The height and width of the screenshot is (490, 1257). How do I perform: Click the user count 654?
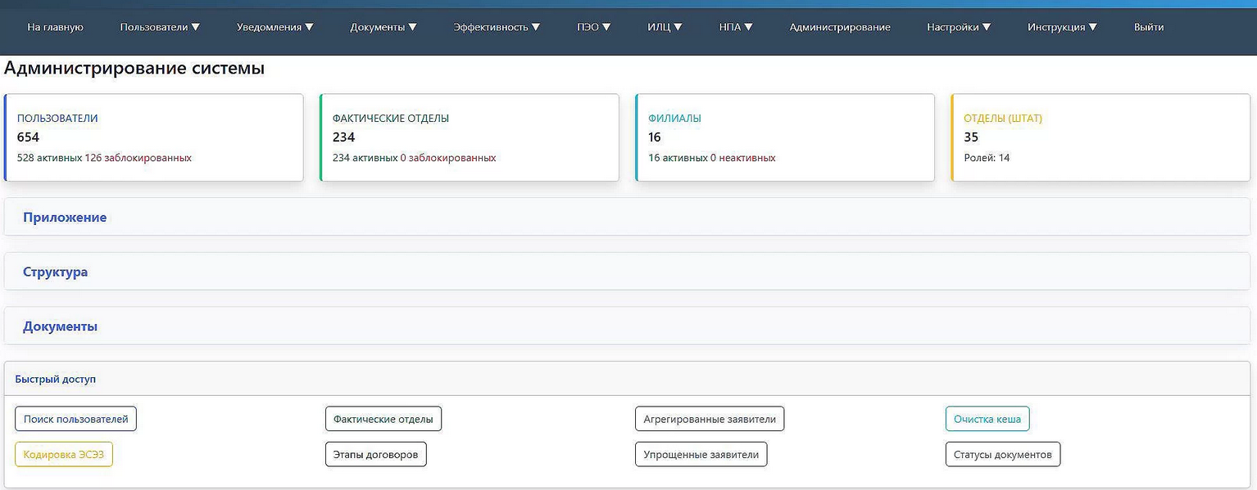[x=28, y=137]
